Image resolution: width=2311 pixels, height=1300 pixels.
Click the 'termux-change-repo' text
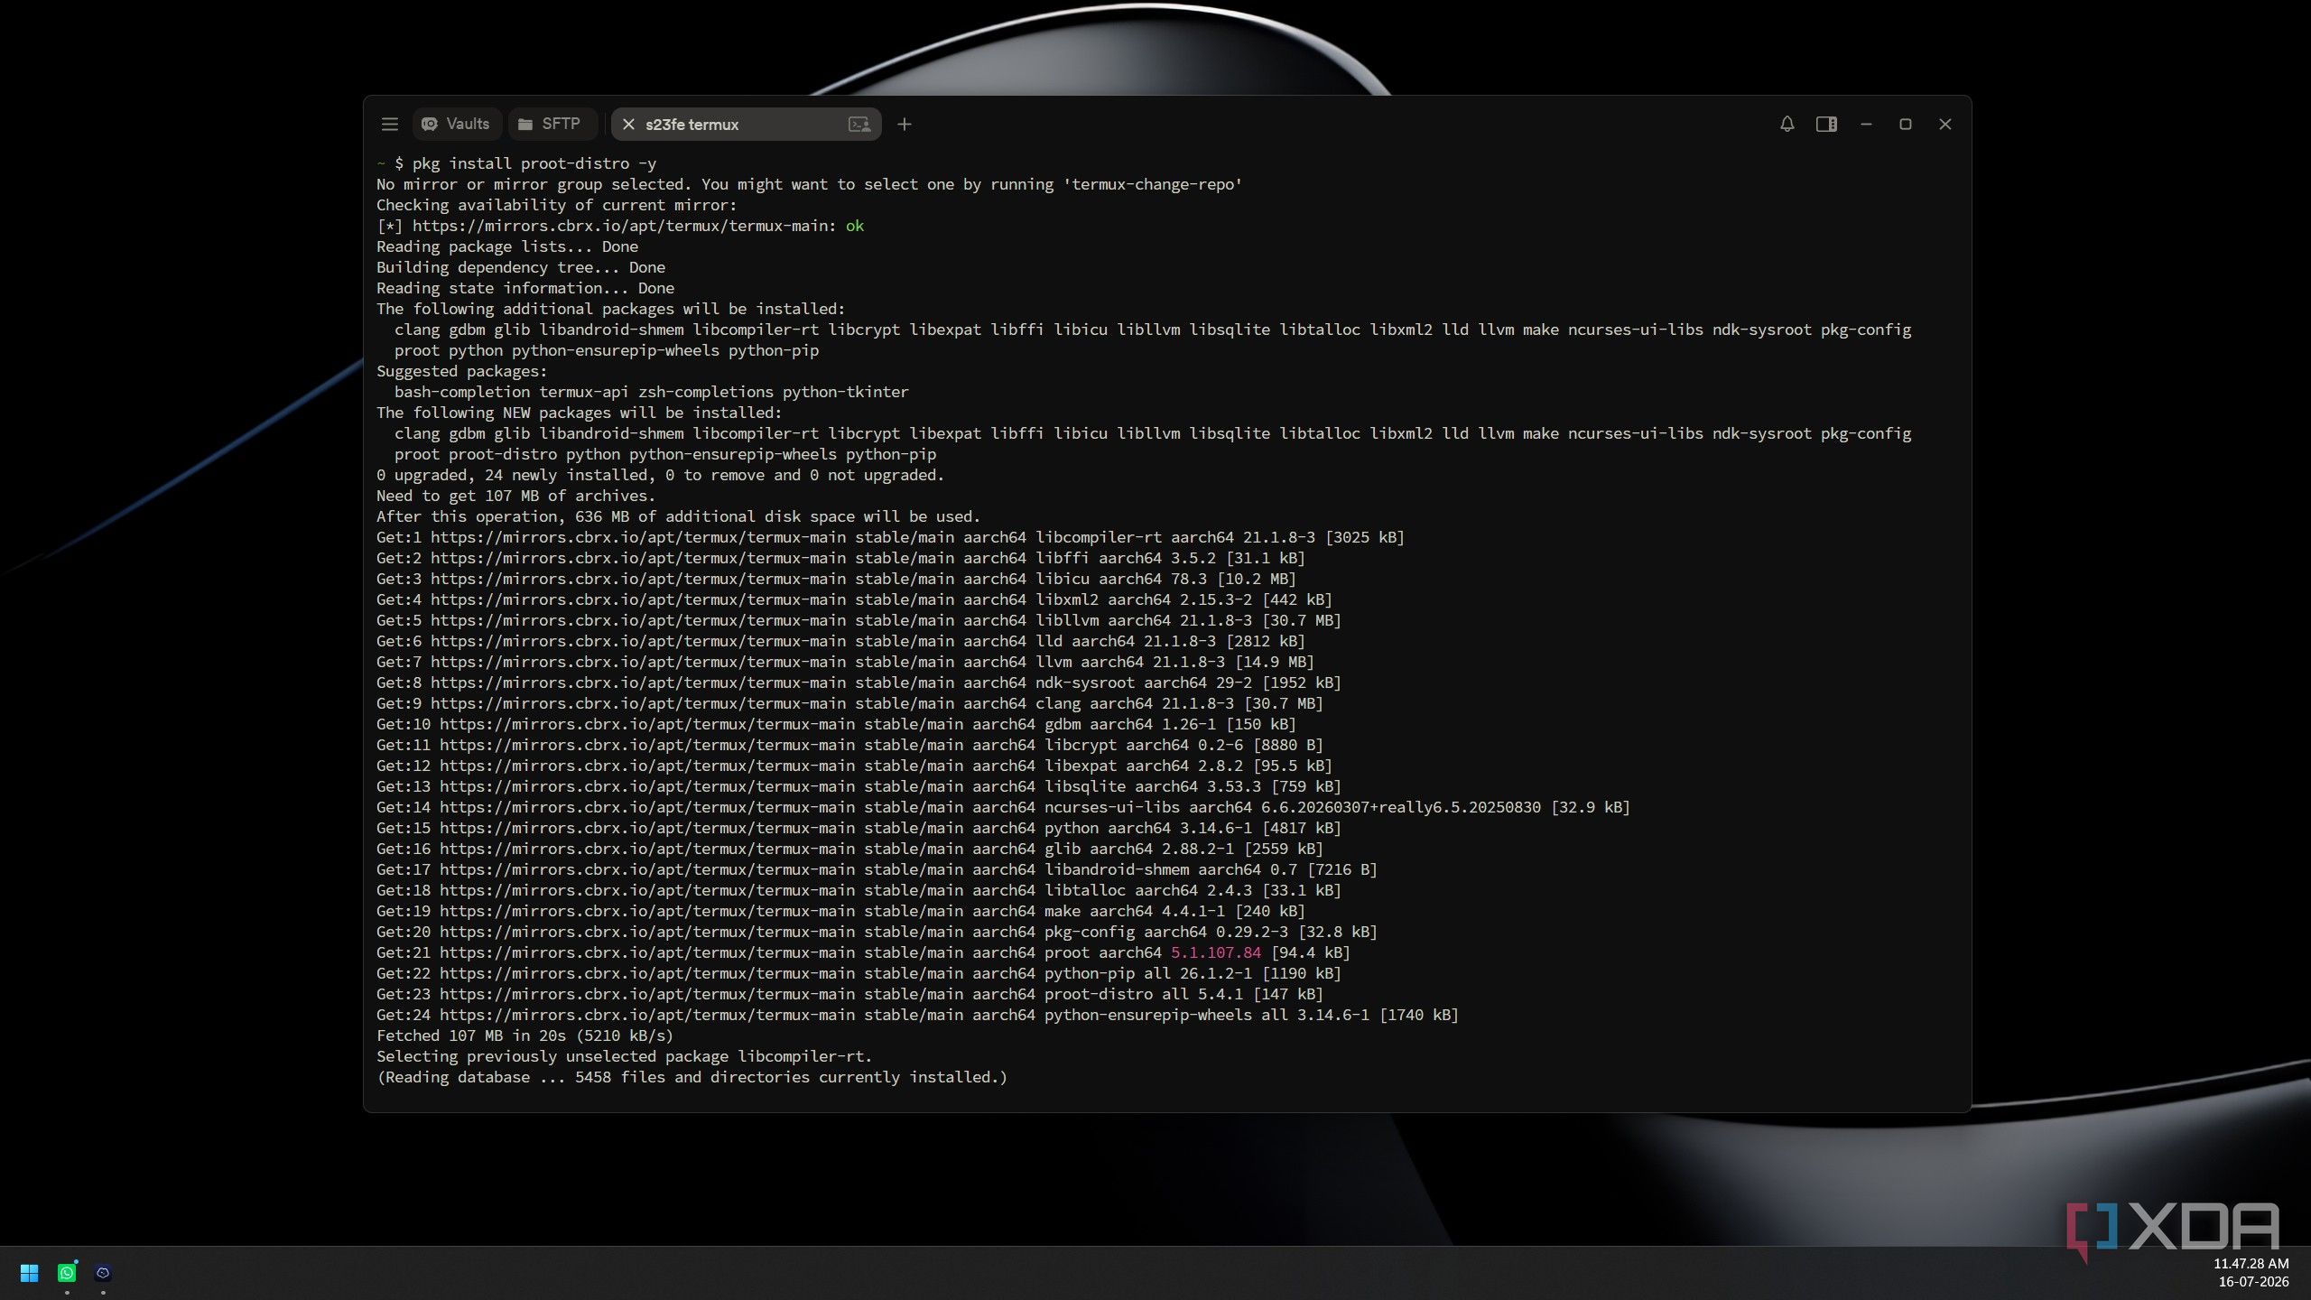click(x=1152, y=184)
